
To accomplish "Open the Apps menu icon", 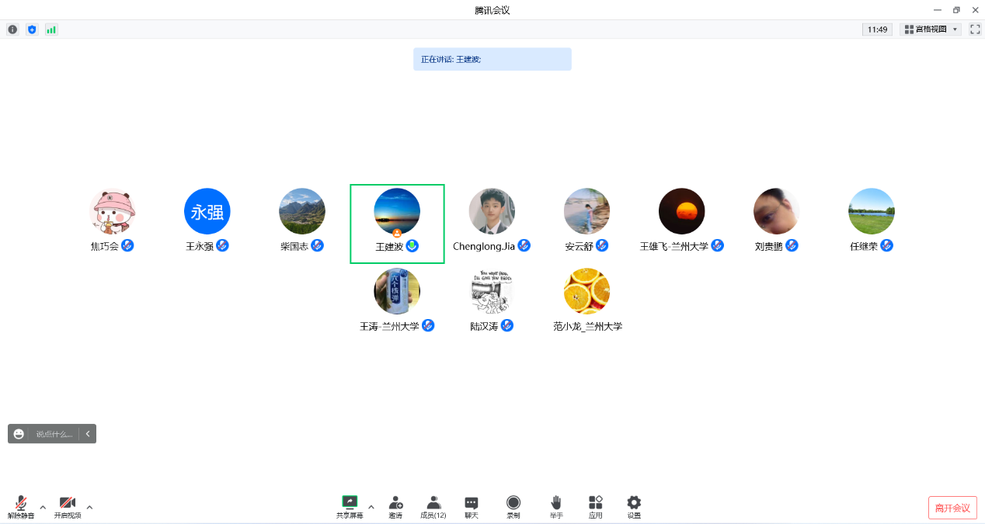I will (595, 506).
